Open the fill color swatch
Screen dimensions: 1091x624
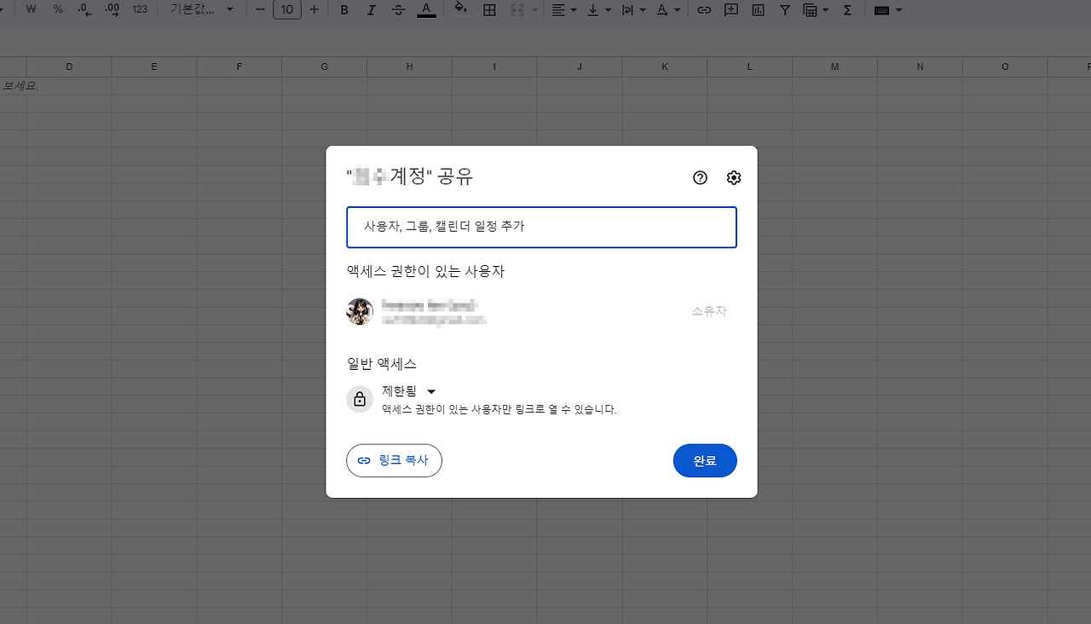[460, 10]
